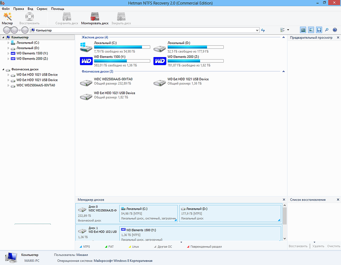
Task: Click the Локальный (C:) usage bar
Action: pos(122,47)
